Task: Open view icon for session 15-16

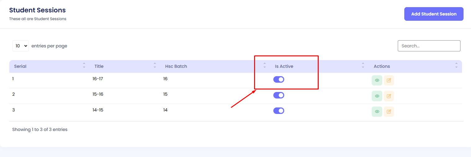Action: coord(377,96)
